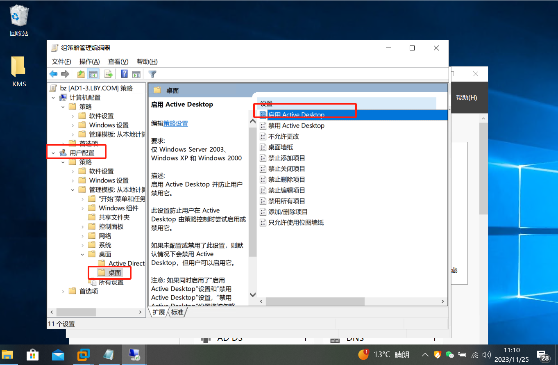Expand 首选项 under 用户配置

pos(63,291)
